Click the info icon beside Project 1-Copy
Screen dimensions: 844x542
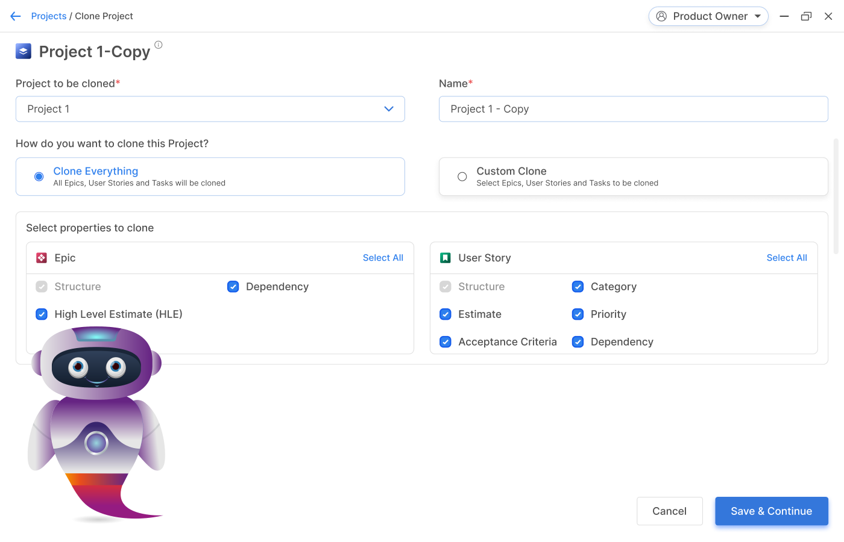tap(159, 45)
